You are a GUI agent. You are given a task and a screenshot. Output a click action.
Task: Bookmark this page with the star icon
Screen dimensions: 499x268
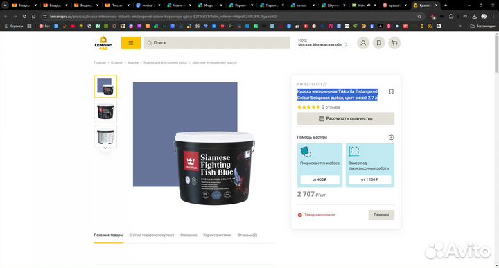(419, 16)
